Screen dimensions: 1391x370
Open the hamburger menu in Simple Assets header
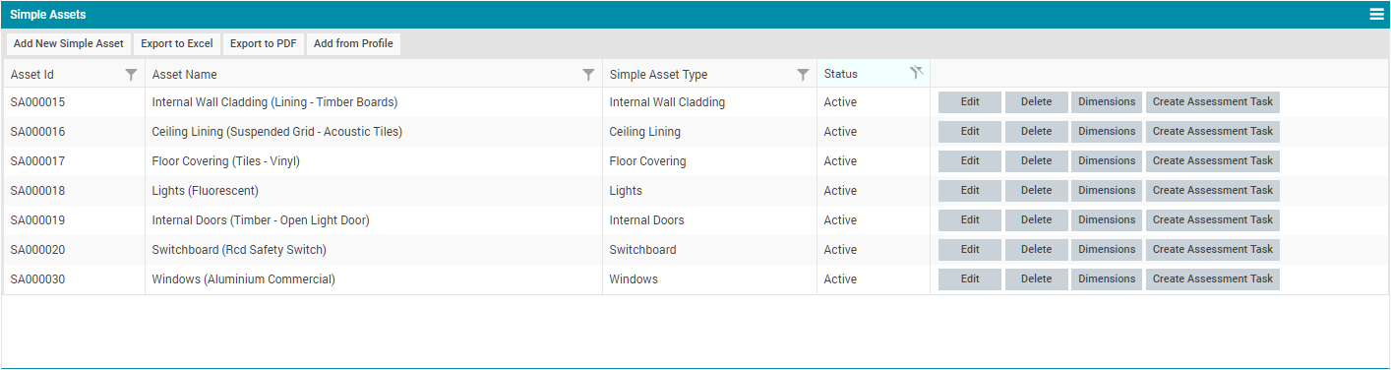click(x=1377, y=14)
